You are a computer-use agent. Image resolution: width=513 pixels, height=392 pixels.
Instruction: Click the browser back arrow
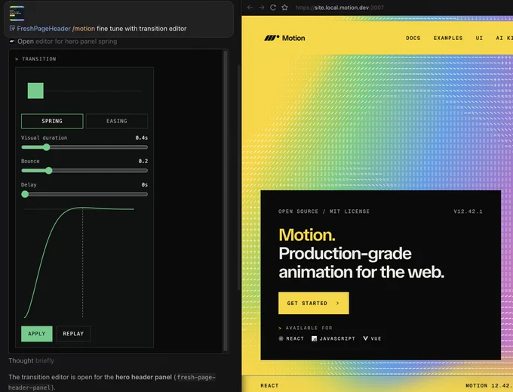click(x=250, y=8)
